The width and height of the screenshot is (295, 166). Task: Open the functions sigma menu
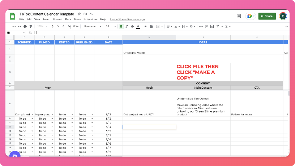click(x=228, y=26)
